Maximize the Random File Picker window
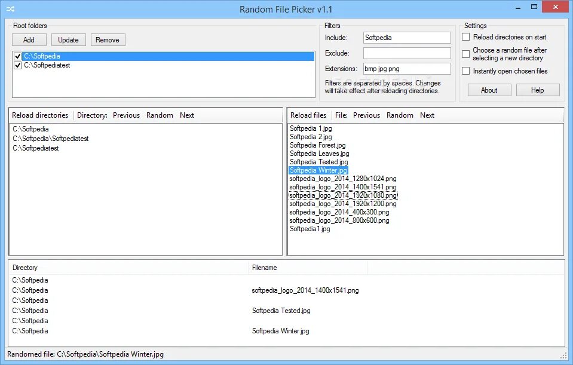Image resolution: width=573 pixels, height=365 pixels. pos(534,7)
